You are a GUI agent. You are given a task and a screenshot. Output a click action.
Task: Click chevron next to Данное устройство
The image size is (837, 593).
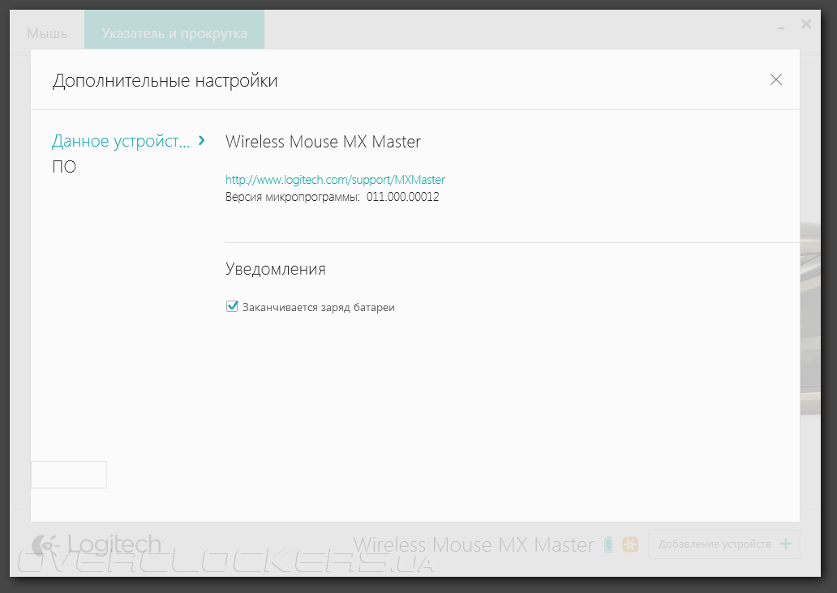click(201, 141)
